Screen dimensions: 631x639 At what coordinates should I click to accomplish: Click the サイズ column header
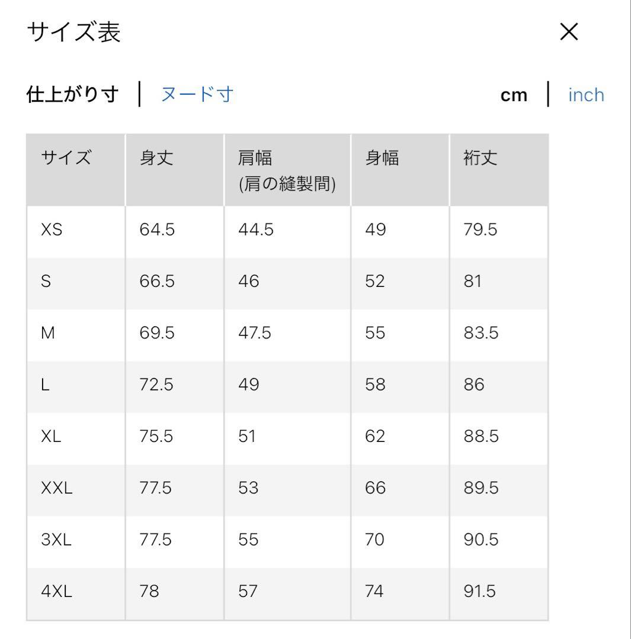[x=66, y=159]
